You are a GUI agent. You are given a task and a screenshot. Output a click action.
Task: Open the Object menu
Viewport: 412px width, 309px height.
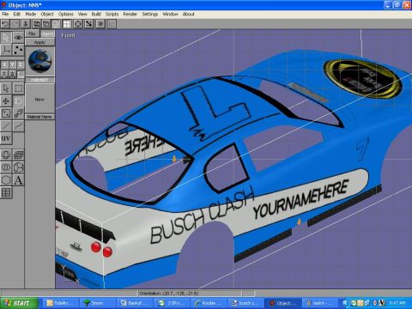click(47, 14)
